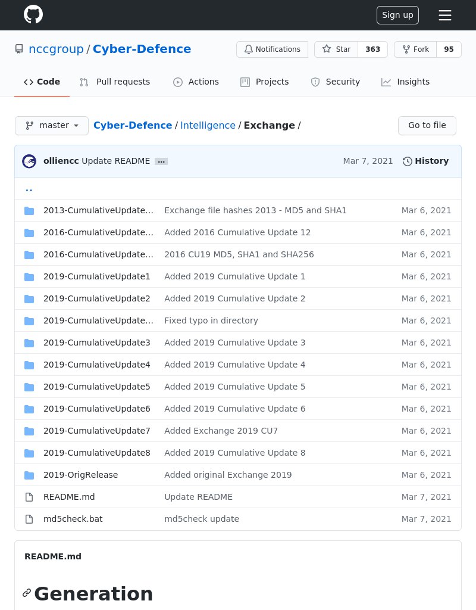Fork the repository
This screenshot has width=476, height=610.
[x=415, y=49]
